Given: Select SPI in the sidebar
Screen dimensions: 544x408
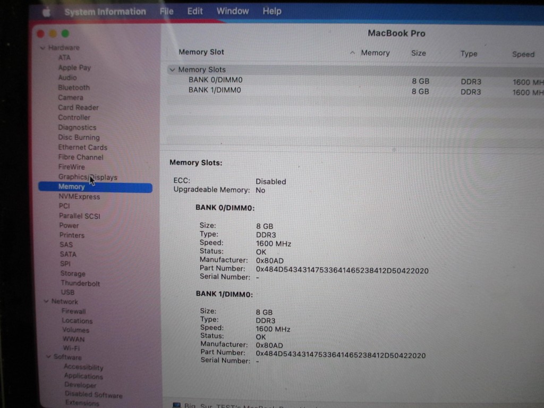Looking at the screenshot, I should (x=65, y=263).
